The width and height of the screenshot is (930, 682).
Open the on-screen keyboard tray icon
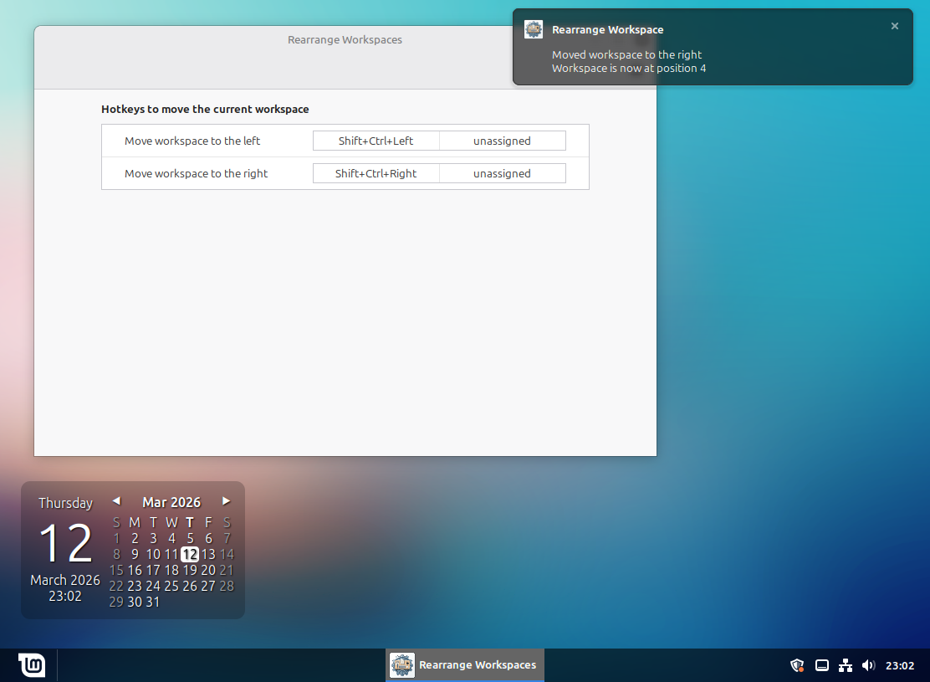pyautogui.click(x=822, y=665)
